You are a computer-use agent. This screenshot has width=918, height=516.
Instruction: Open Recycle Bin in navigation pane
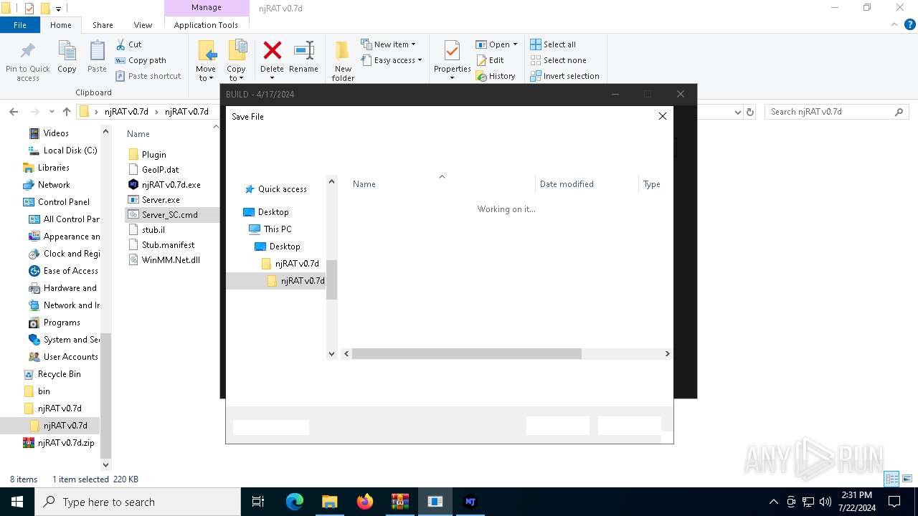pyautogui.click(x=59, y=374)
